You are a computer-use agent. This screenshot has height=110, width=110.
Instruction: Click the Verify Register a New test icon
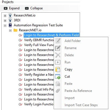(x=20, y=75)
